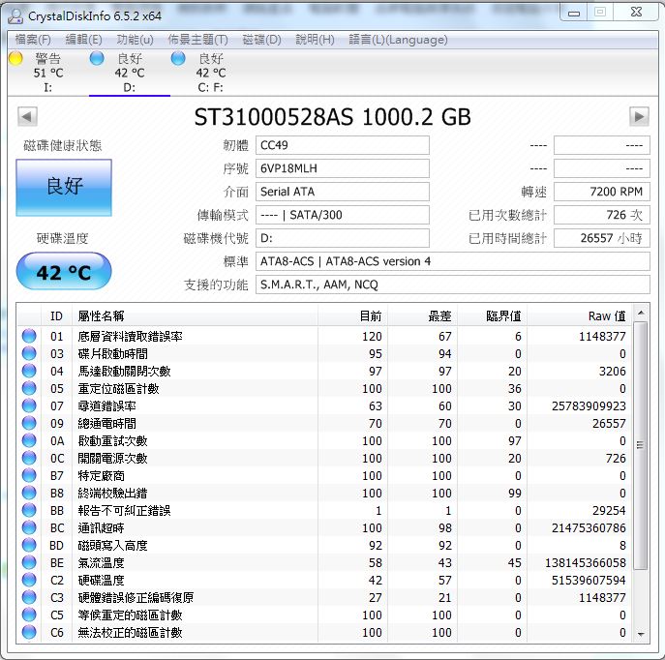Click status circle for attribute BB
Image resolution: width=665 pixels, height=660 pixels.
29,510
